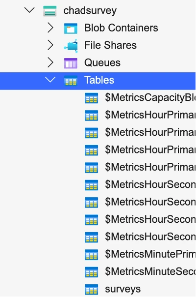
Task: Click the Queues icon
Action: coord(71,63)
